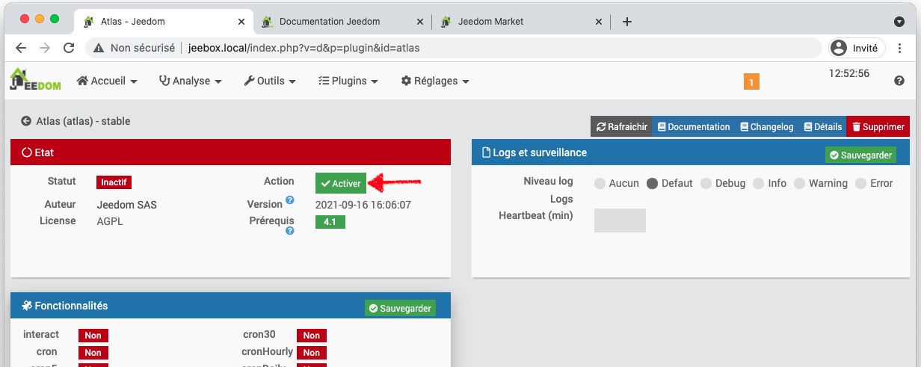Select the Debug log level
This screenshot has height=367, width=921.
(x=706, y=183)
